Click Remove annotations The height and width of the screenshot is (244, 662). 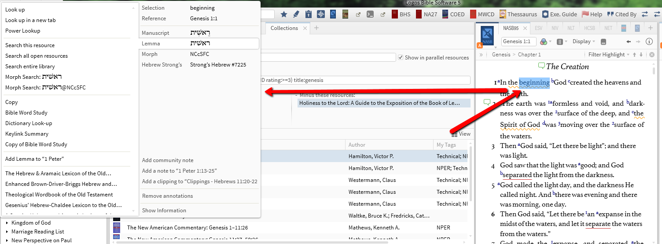[x=167, y=196]
